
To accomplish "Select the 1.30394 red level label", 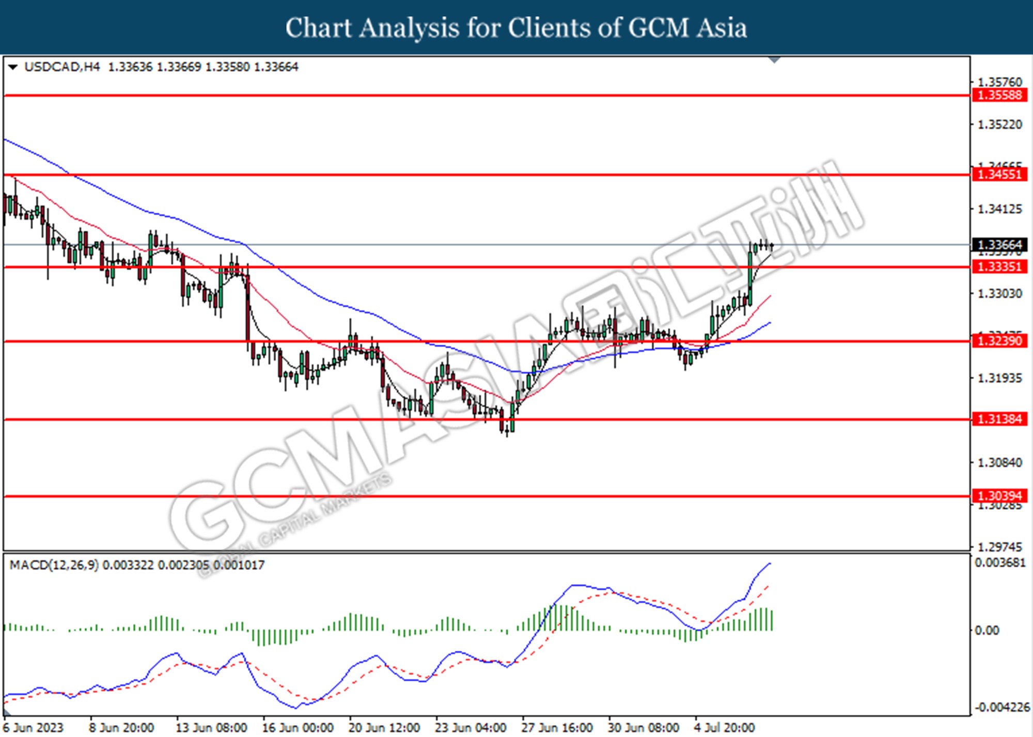I will pyautogui.click(x=999, y=496).
